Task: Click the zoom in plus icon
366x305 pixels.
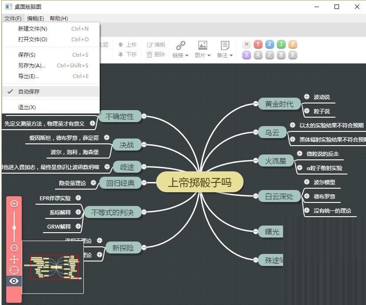Action: [x=14, y=204]
